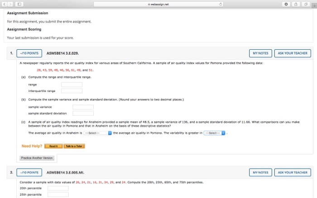The height and width of the screenshot is (198, 317).
Task: Click question 2 points button
Action: (29, 173)
